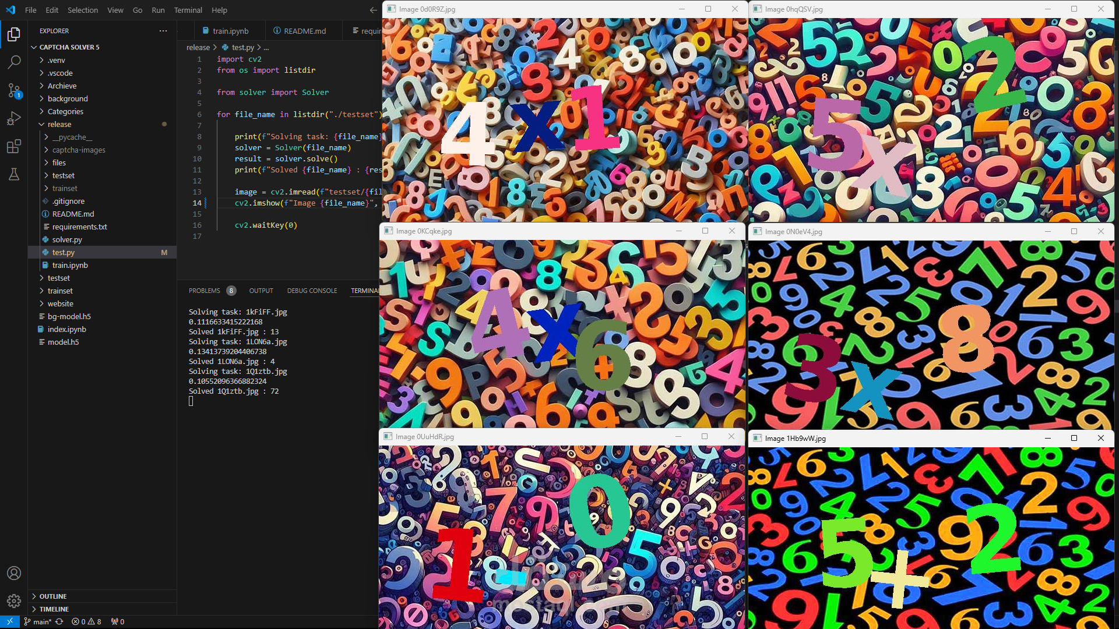Click the errors and warnings indicator
Image resolution: width=1119 pixels, height=629 pixels.
(x=86, y=621)
